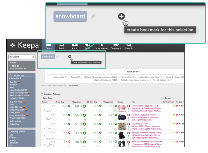Open Findway Ski Goggles OTG product title
This screenshot has height=153, width=208.
[x=147, y=108]
